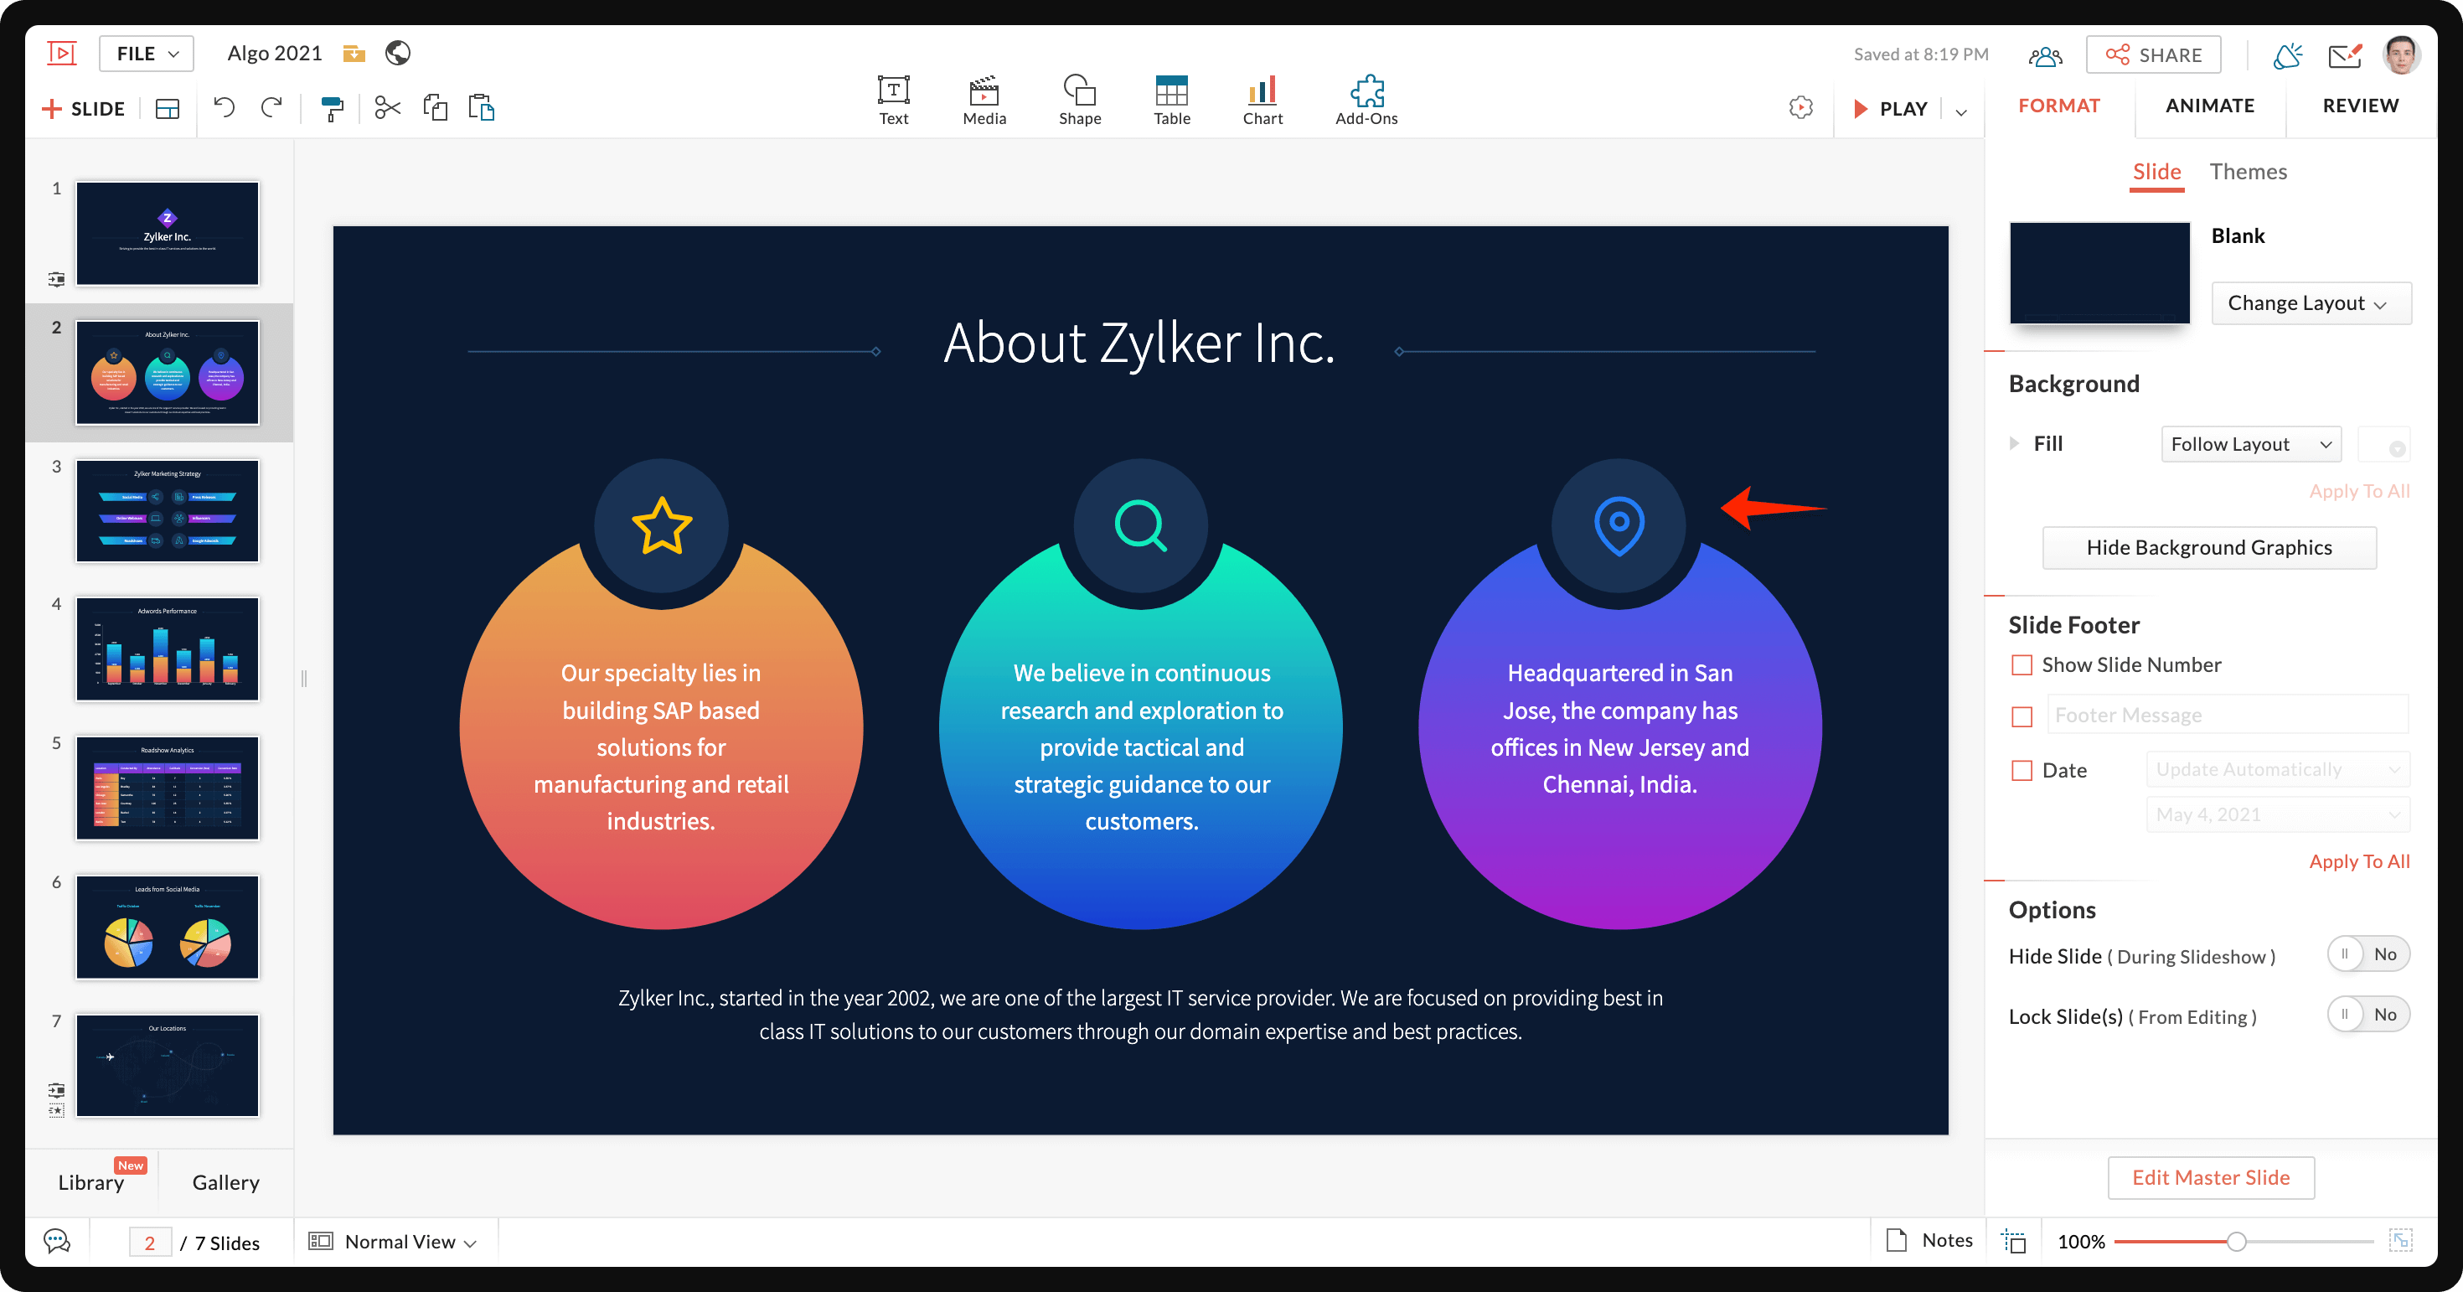The width and height of the screenshot is (2463, 1292).
Task: Select the format painter icon
Action: 332,108
